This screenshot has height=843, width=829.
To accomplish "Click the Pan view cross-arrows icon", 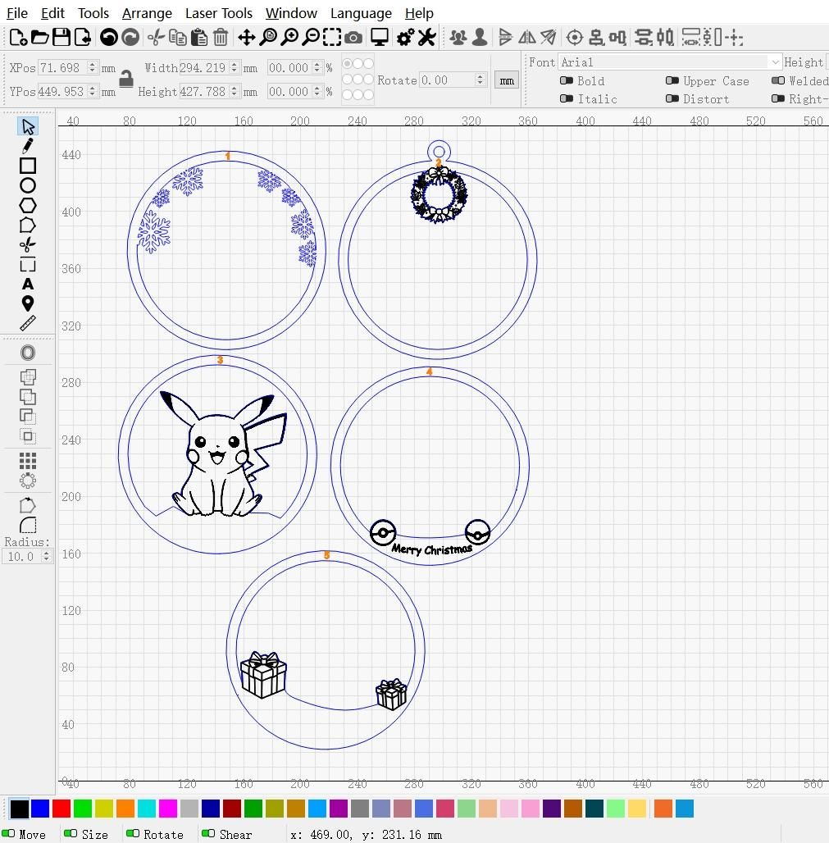I will [x=246, y=37].
